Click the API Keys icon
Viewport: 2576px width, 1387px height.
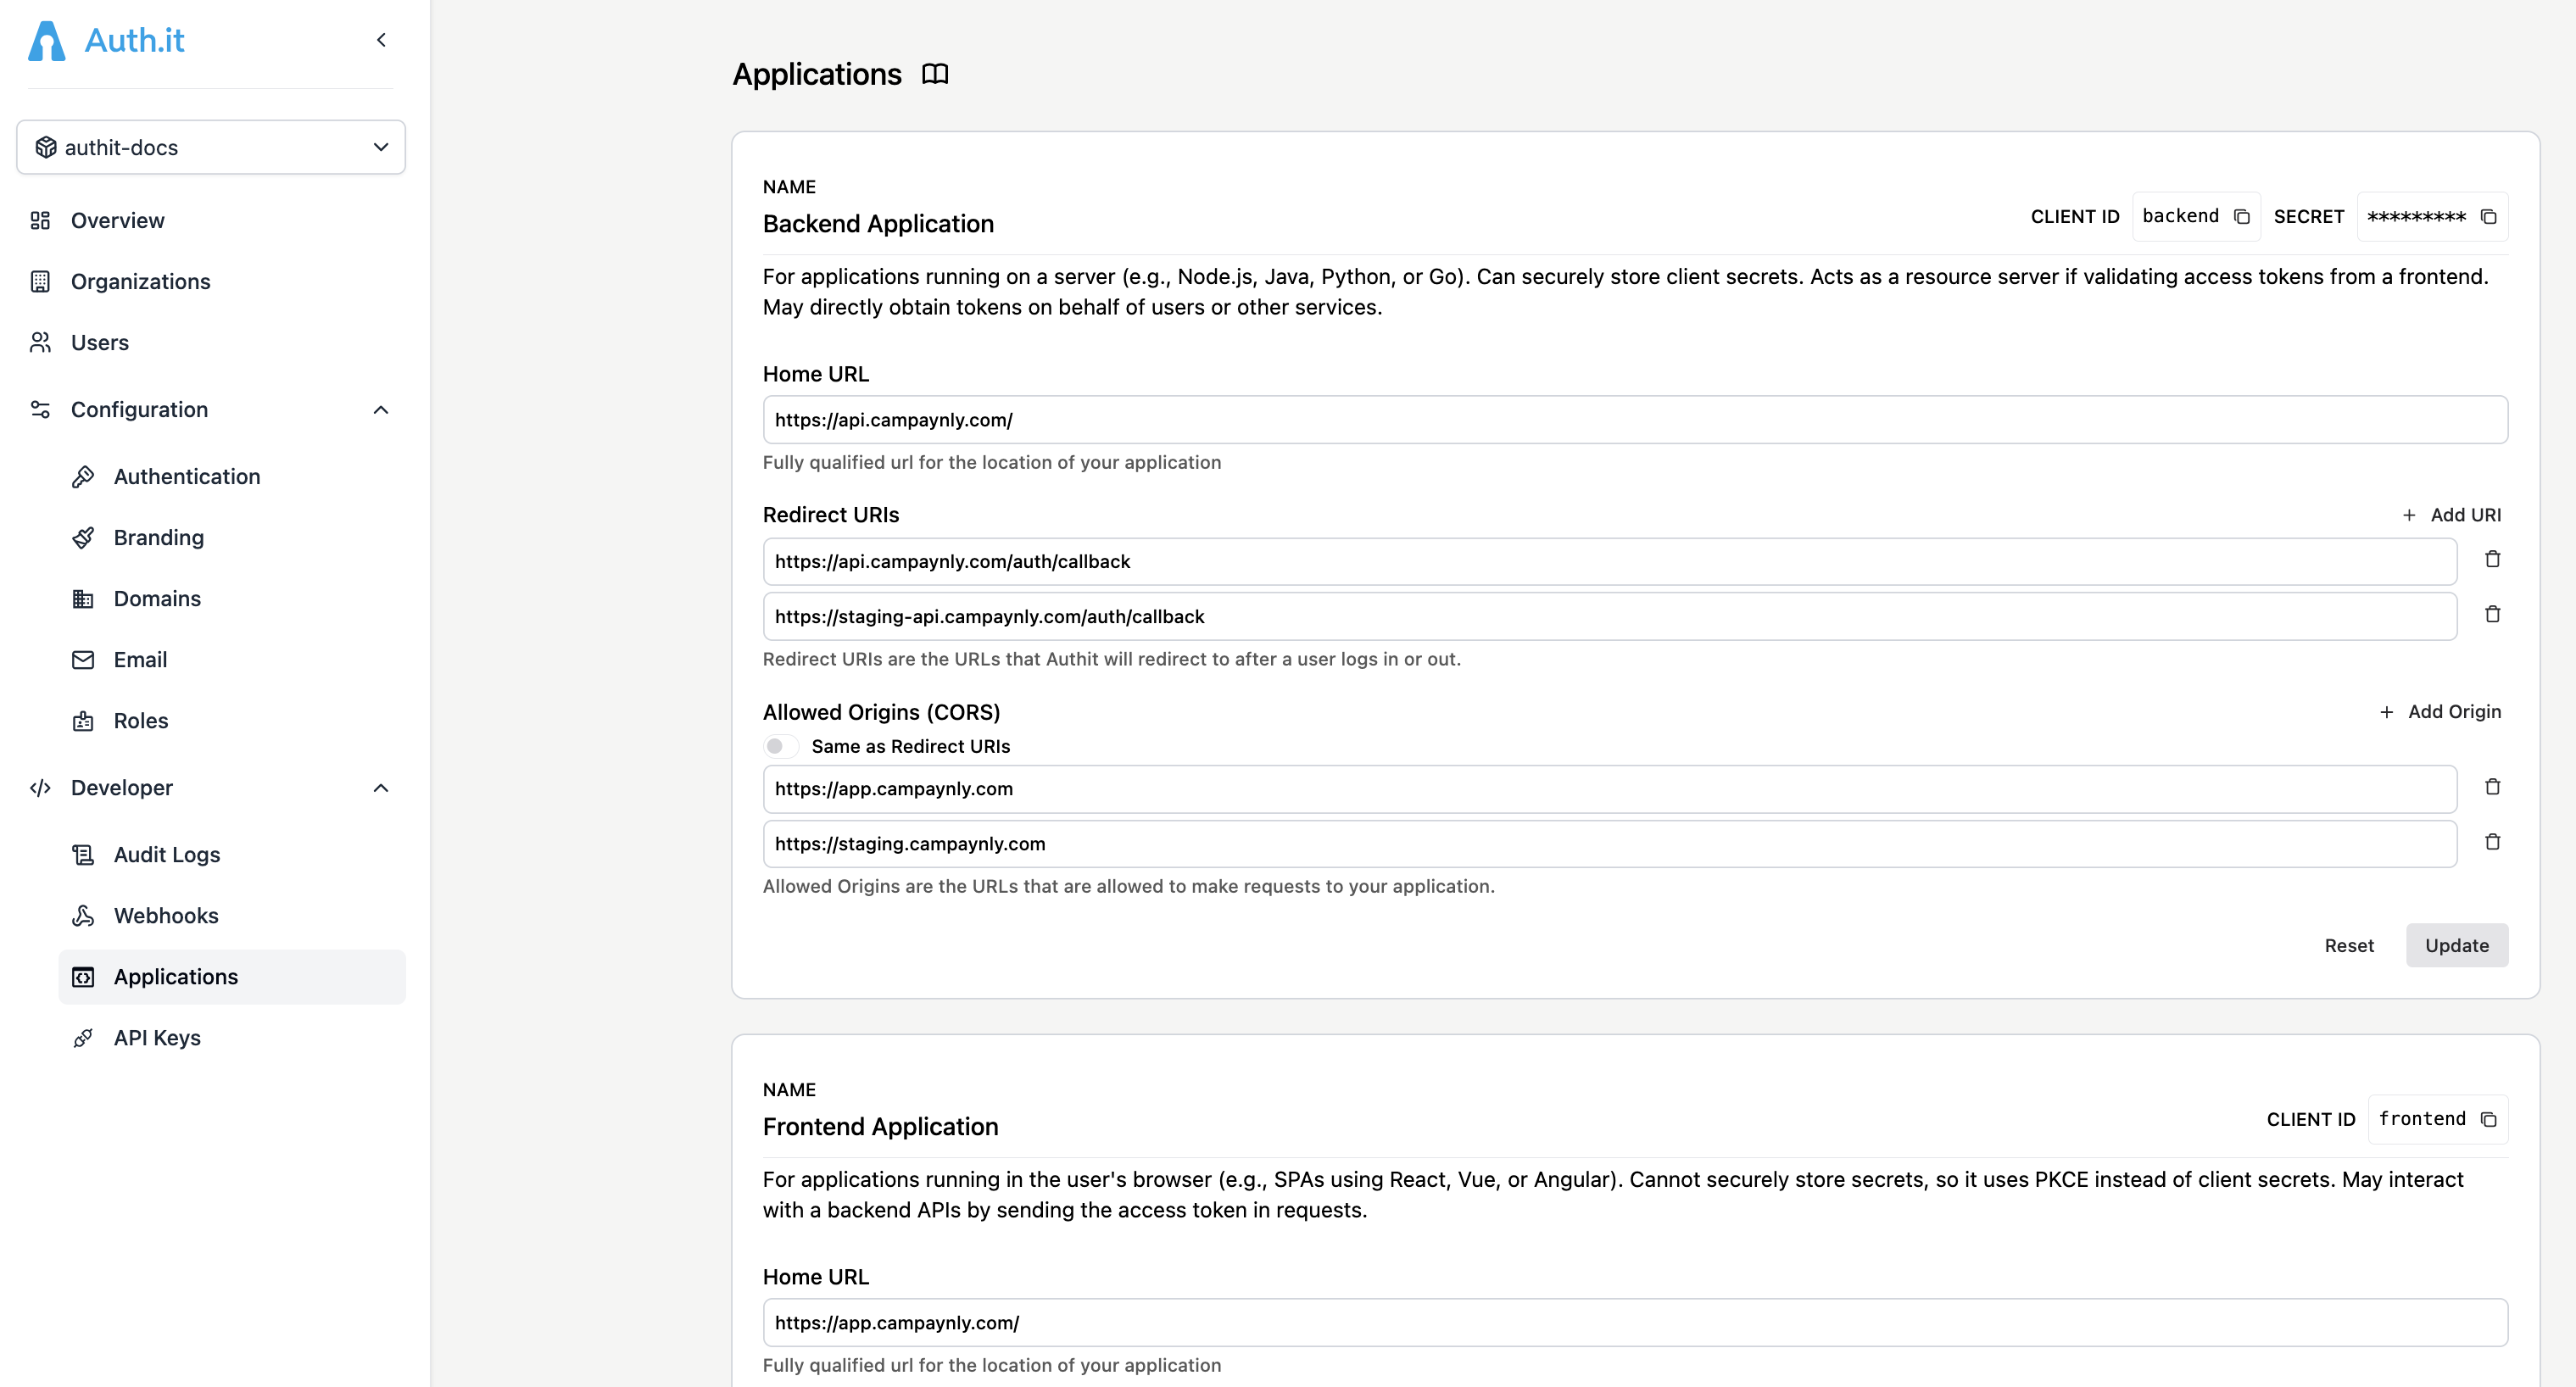84,1037
